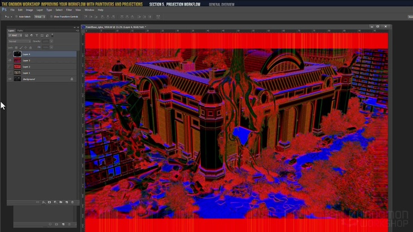Open the Fill slider dropdown arrow
This screenshot has height=232, width=413.
pos(52,47)
